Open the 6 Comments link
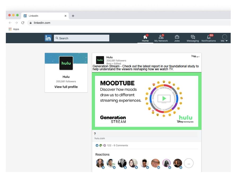Image resolution: width=240 pixels, height=185 pixels. [121, 145]
